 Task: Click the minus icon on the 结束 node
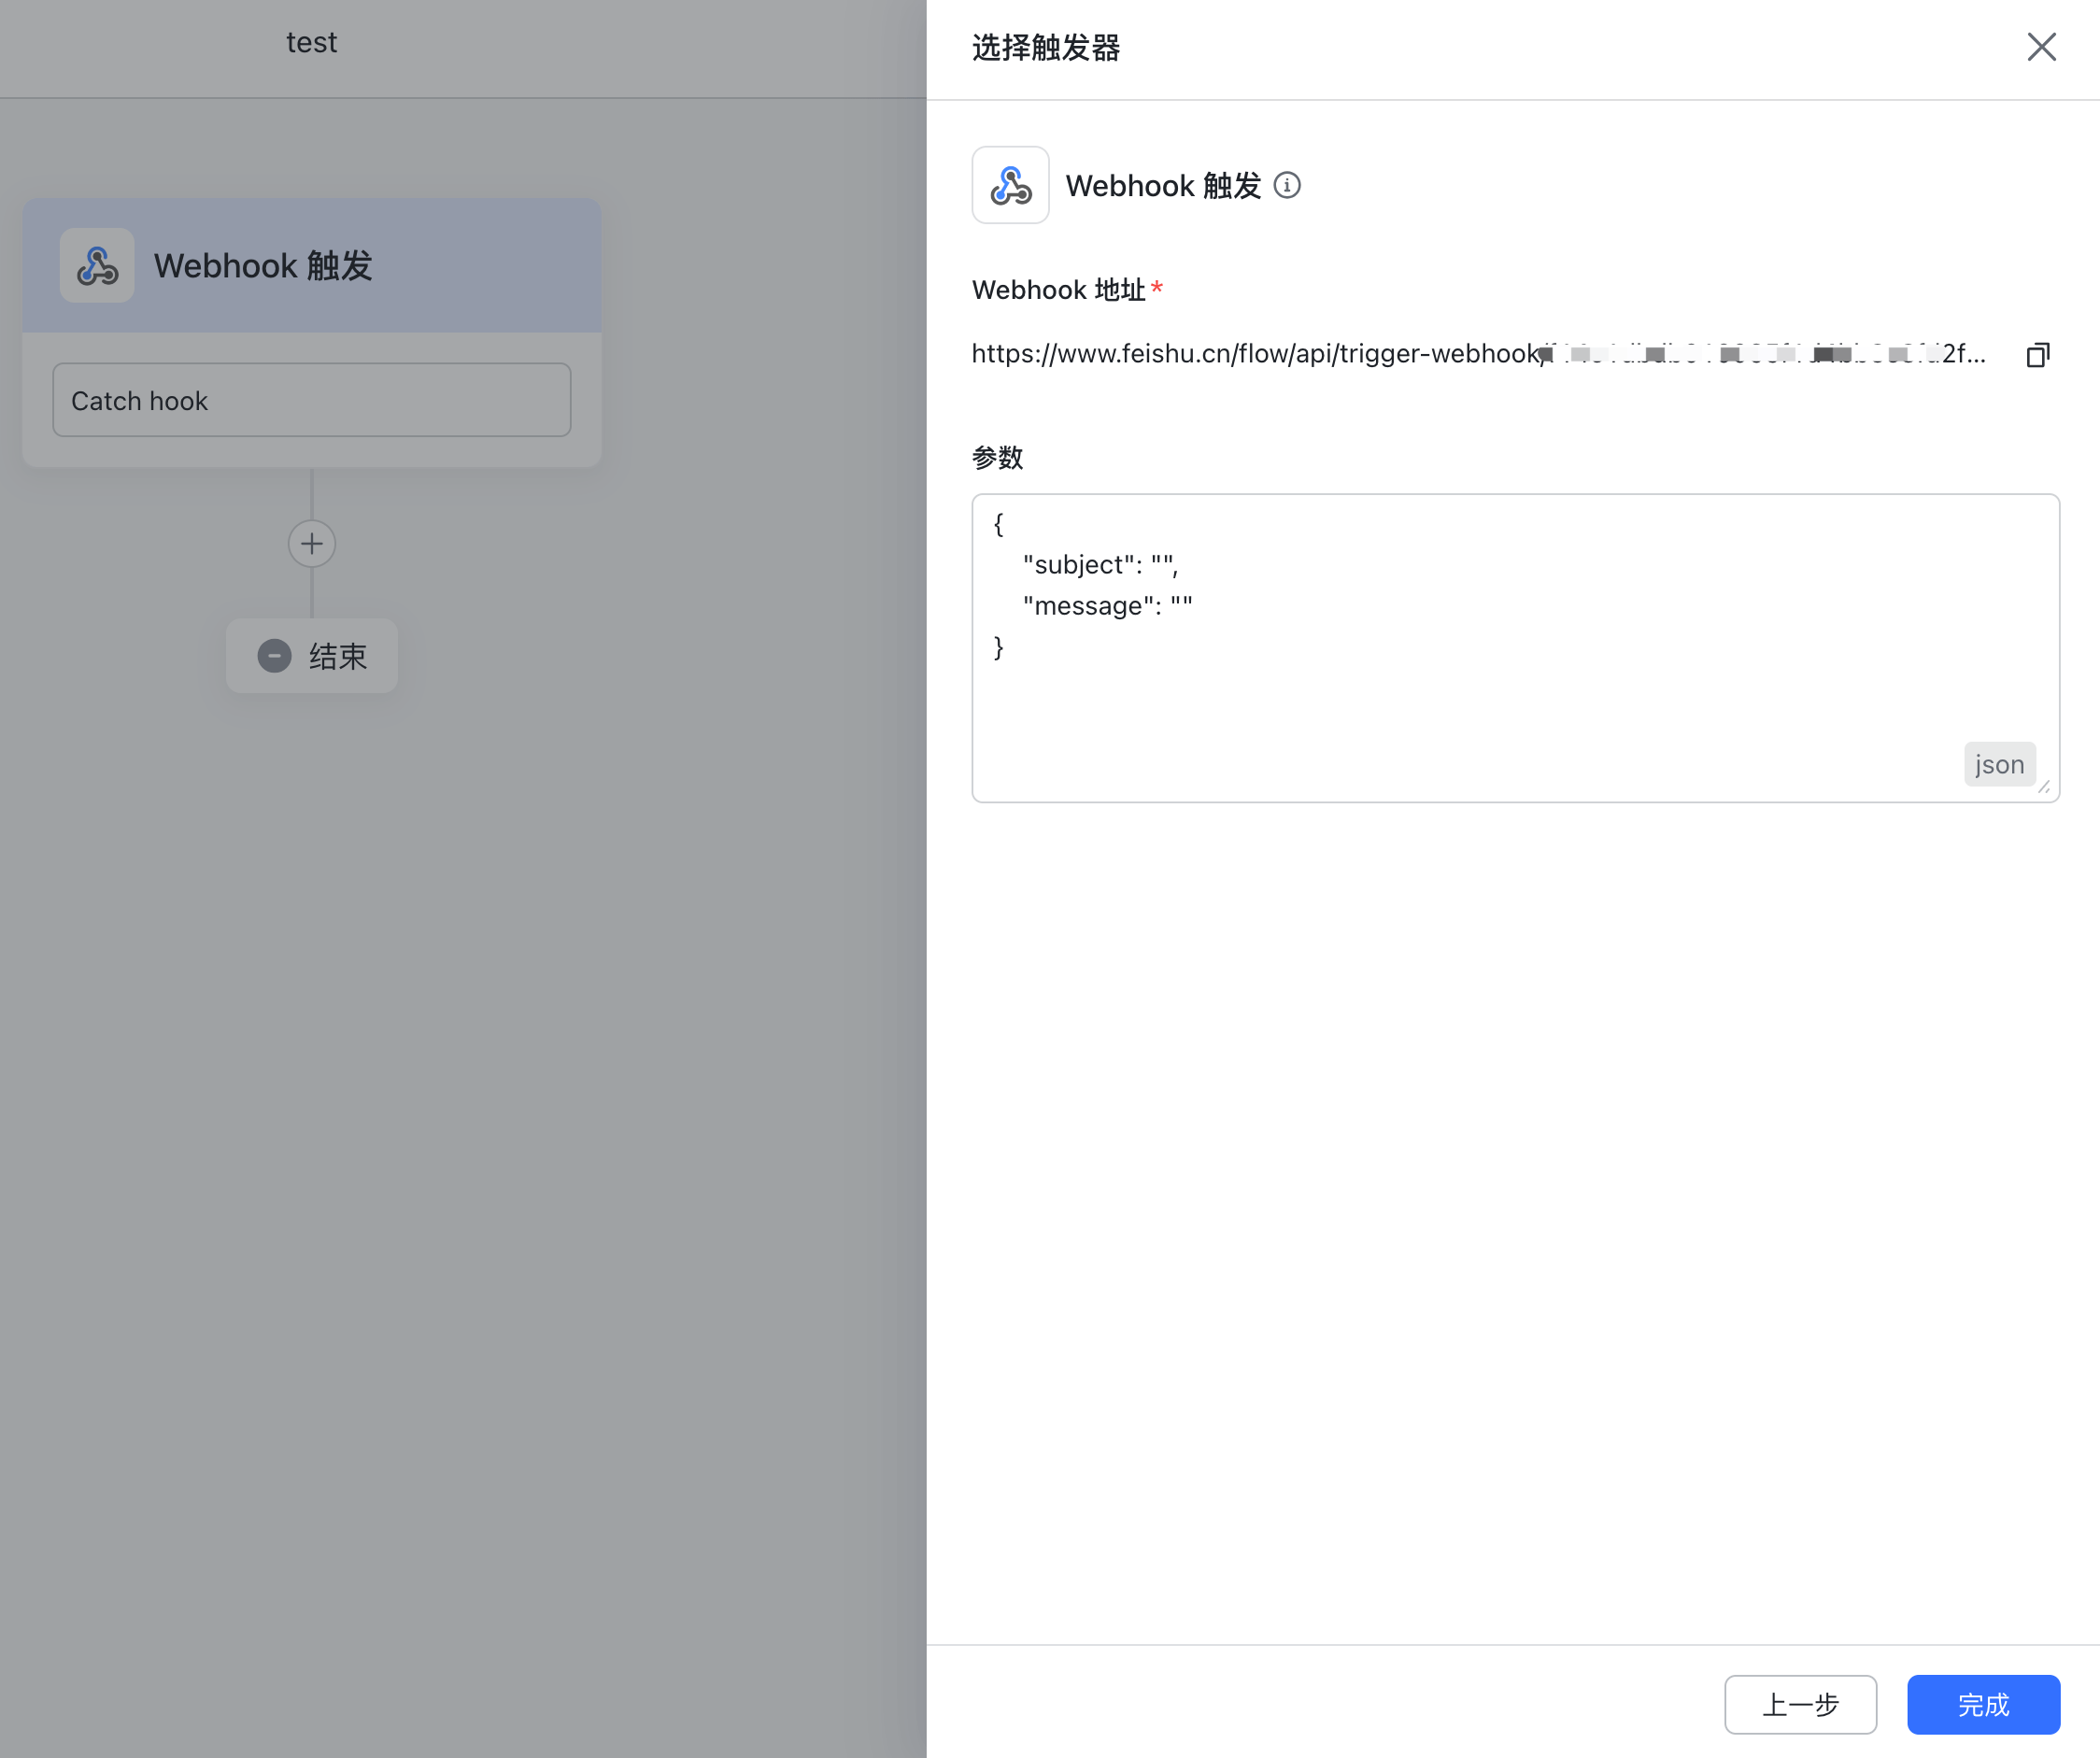coord(275,656)
